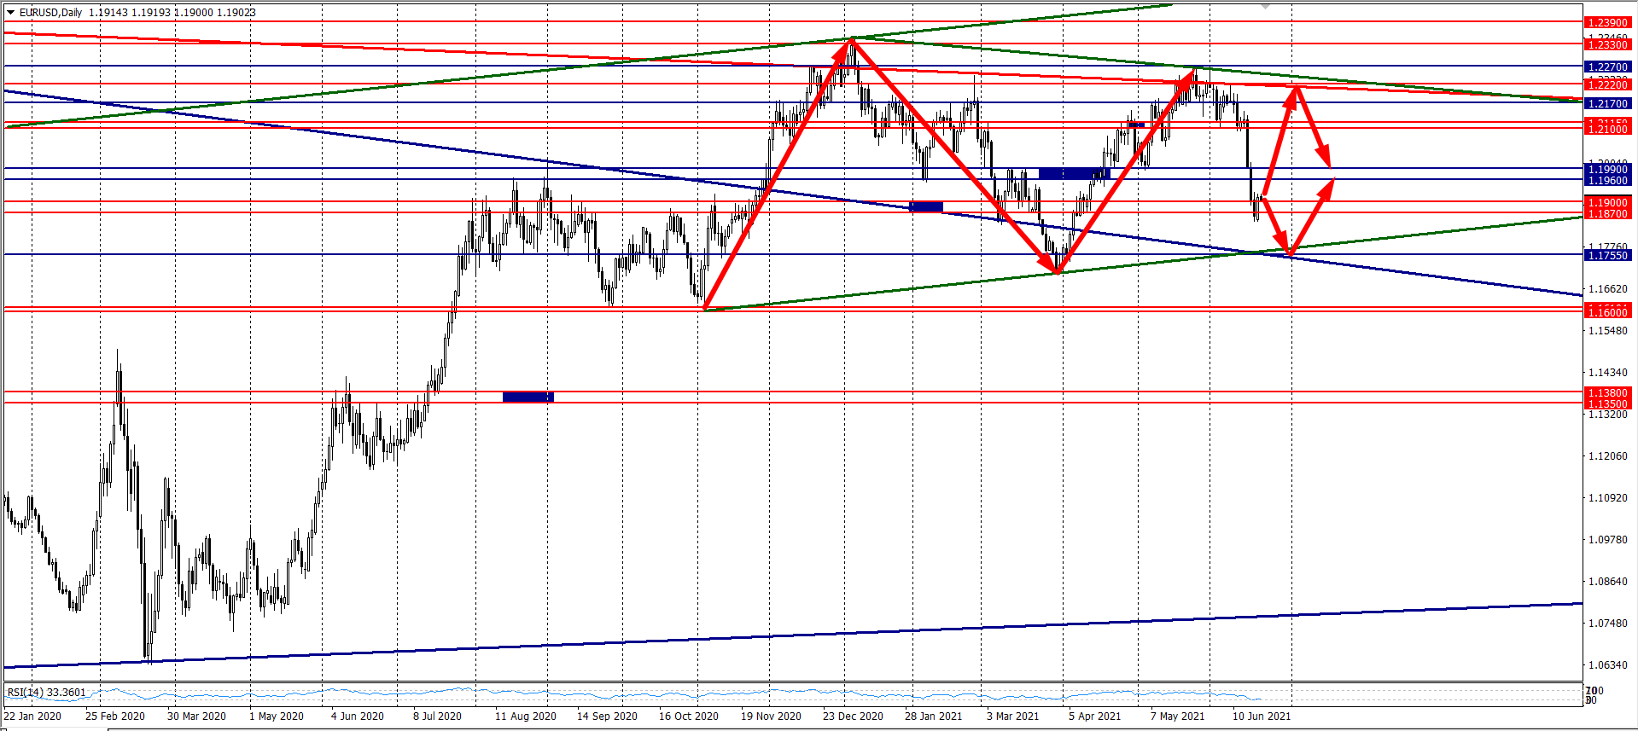The height and width of the screenshot is (731, 1638).
Task: Click the red 1.23900 price label
Action: click(1607, 23)
